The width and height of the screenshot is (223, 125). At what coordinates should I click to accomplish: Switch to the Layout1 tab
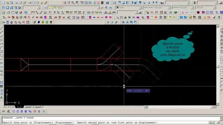coord(28,107)
